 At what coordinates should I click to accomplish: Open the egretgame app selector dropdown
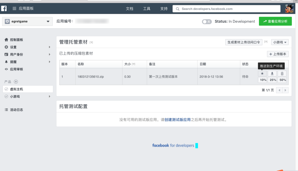(27, 21)
